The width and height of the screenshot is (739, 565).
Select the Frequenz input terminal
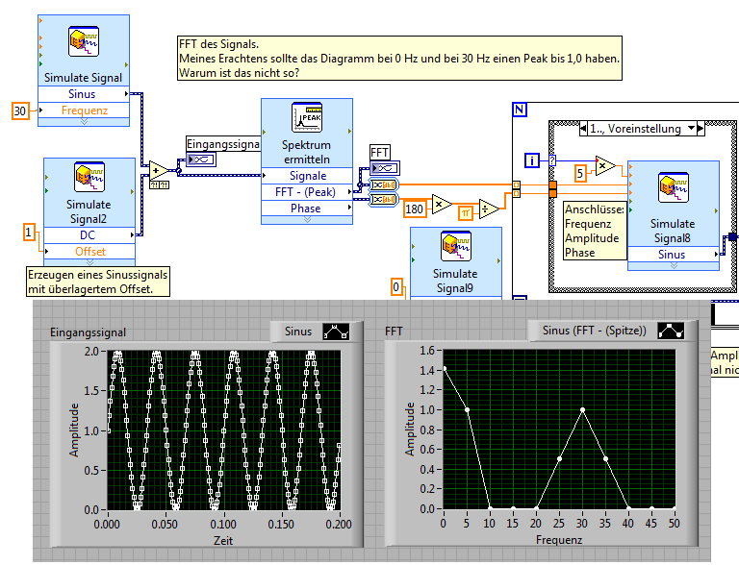(x=84, y=111)
